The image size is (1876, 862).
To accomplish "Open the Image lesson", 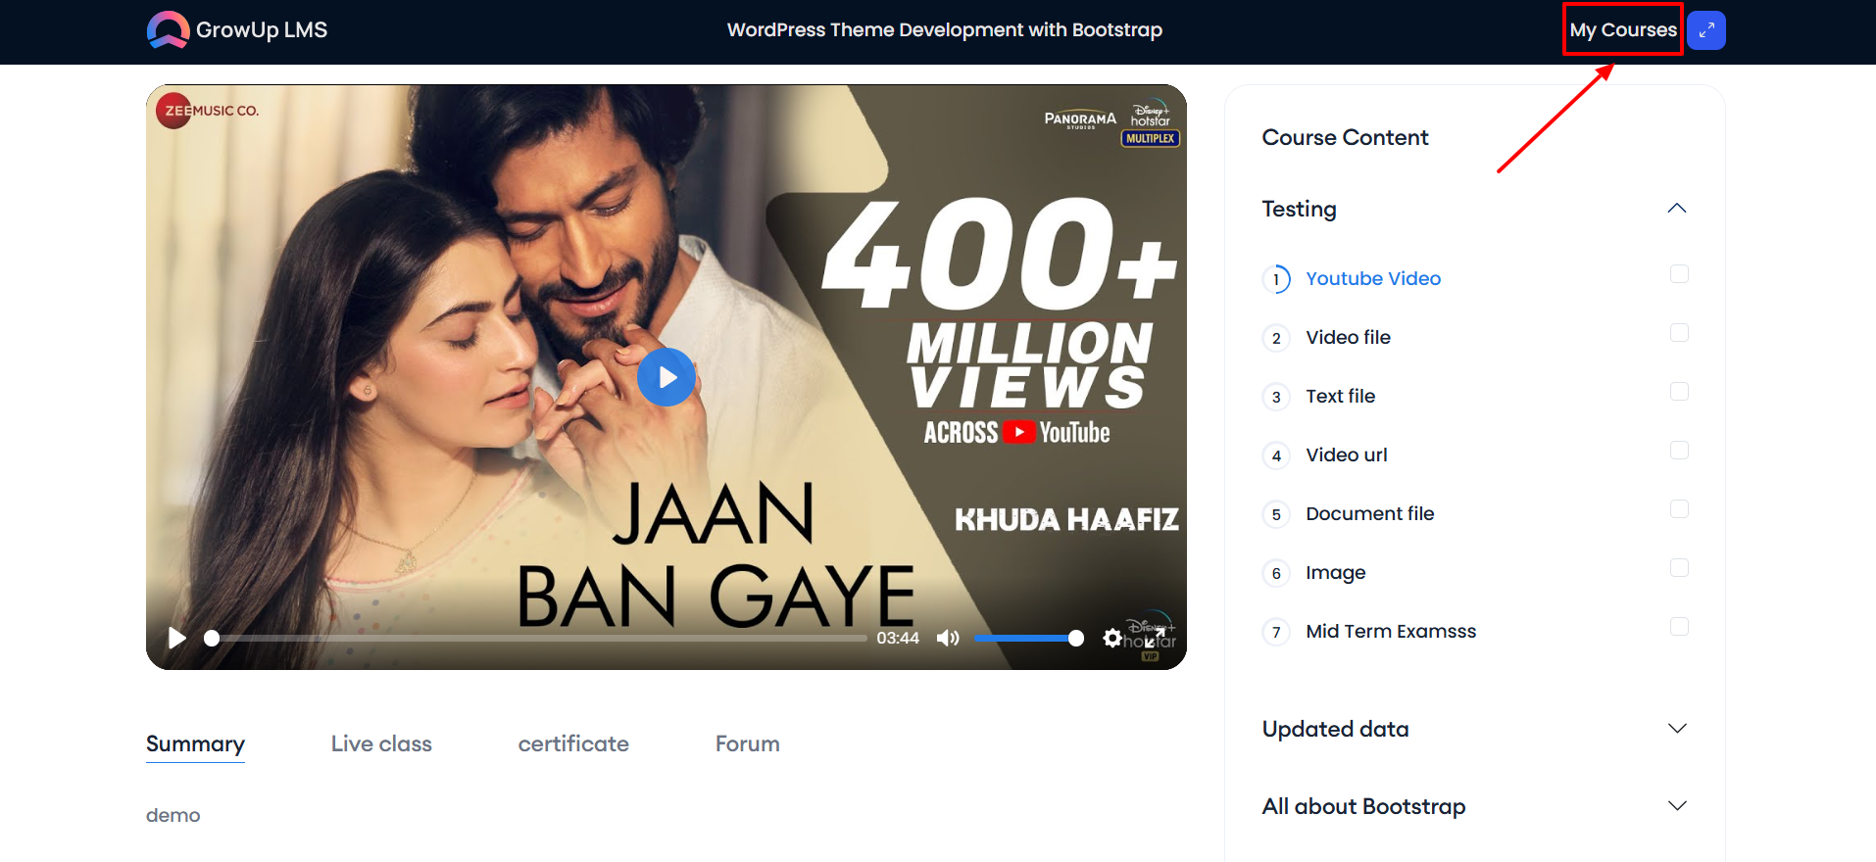I will coord(1335,572).
